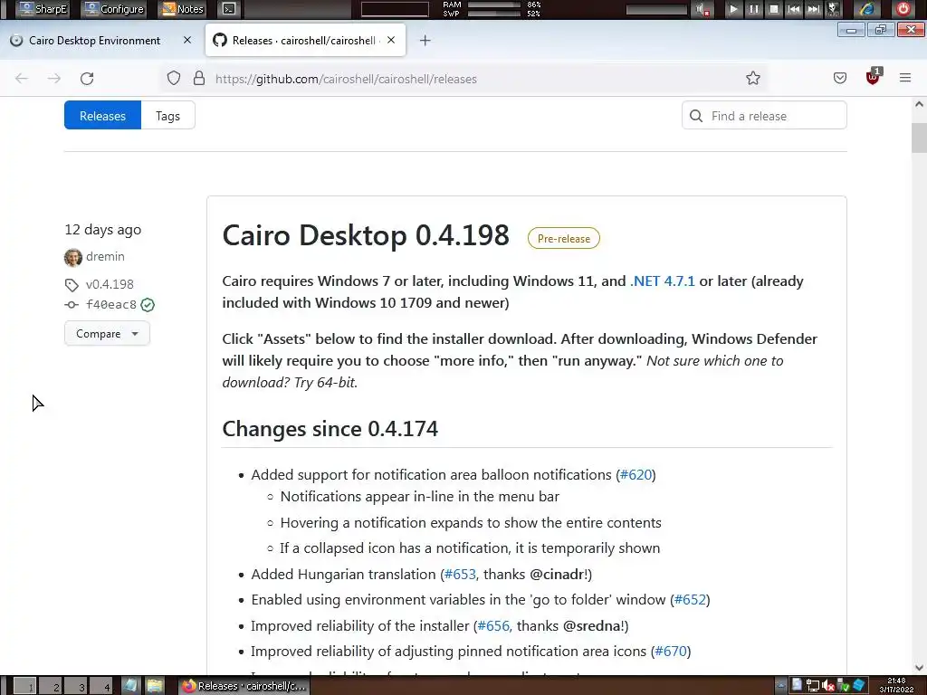Click the red power shutdown icon
Viewport: 927px width, 695px height.
[x=903, y=9]
